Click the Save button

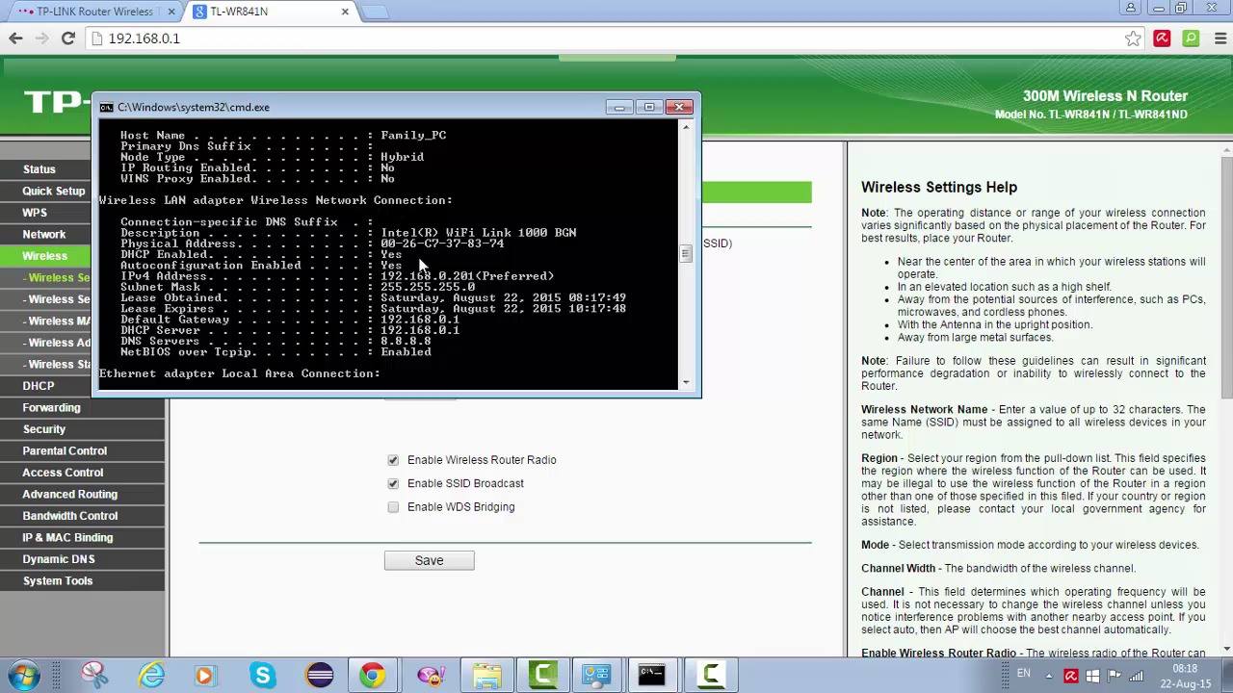[x=429, y=560]
